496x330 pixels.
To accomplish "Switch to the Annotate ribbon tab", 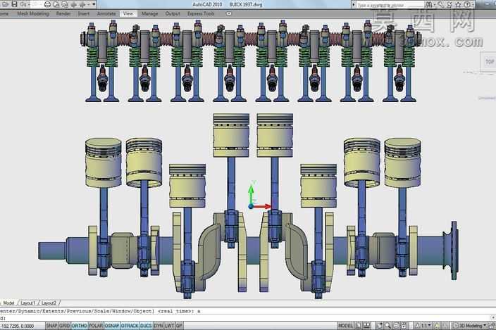I will click(106, 13).
